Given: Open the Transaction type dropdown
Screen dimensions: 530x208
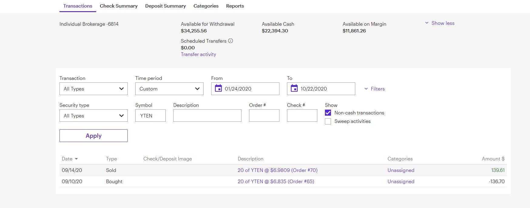Looking at the screenshot, I should pyautogui.click(x=93, y=89).
